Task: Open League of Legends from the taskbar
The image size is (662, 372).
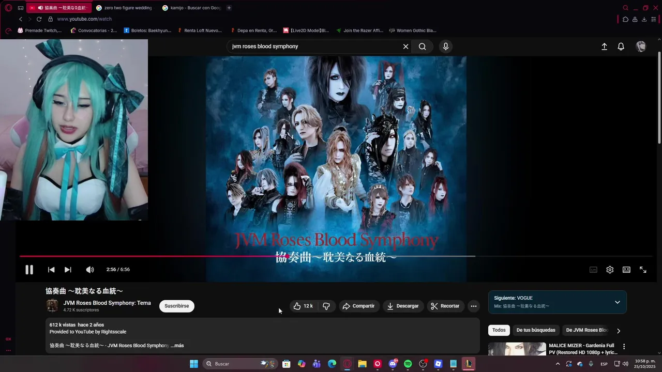Action: click(468, 364)
